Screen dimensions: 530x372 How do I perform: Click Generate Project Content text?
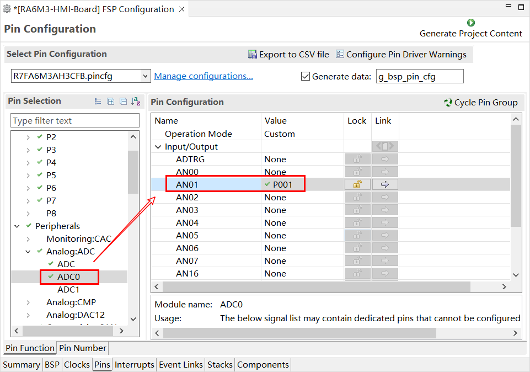[471, 34]
